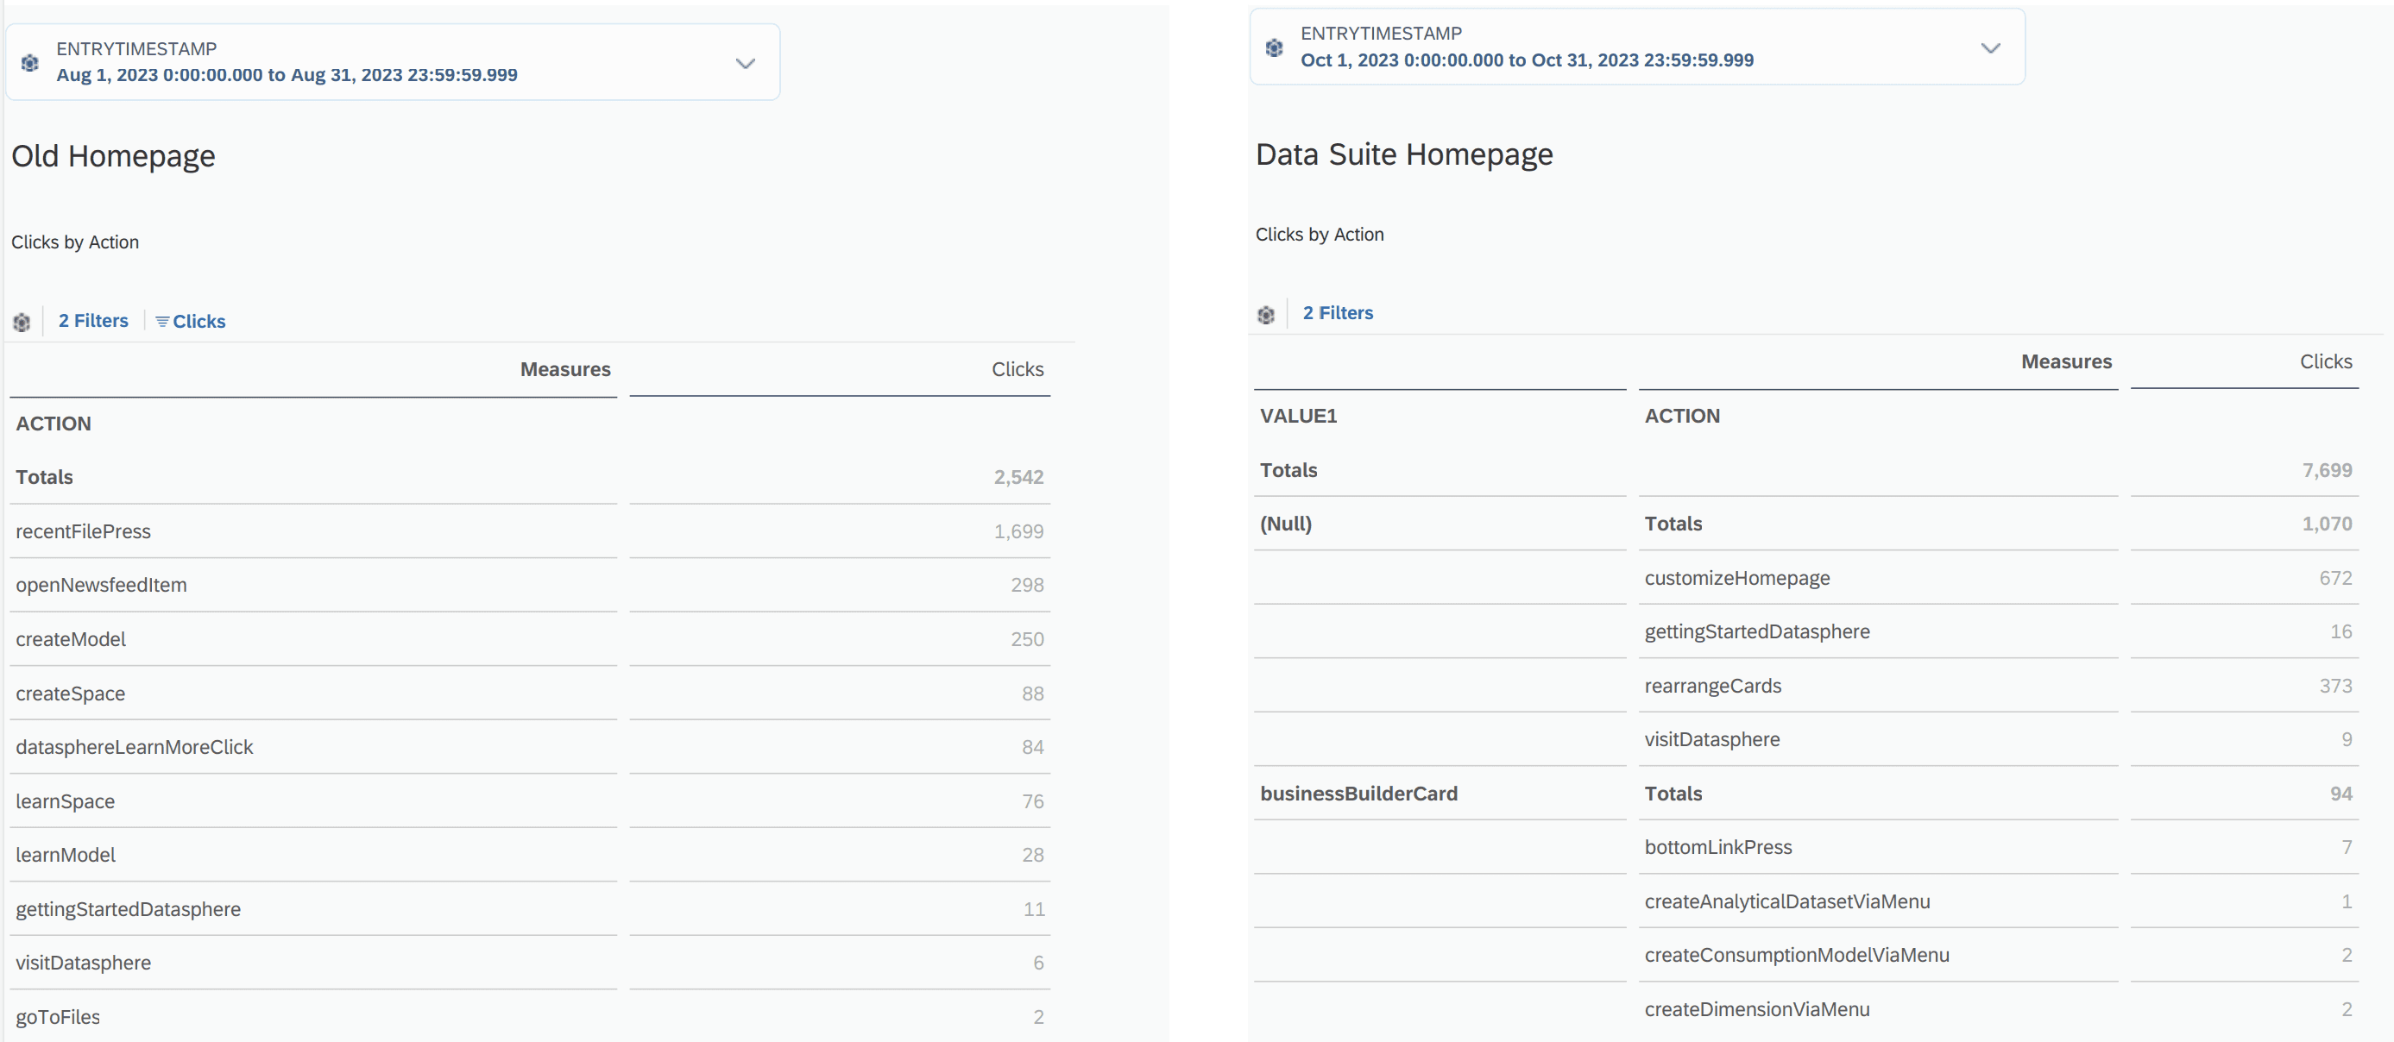This screenshot has height=1042, width=2394.
Task: Select the businessBuilderCard row header
Action: [x=1358, y=794]
